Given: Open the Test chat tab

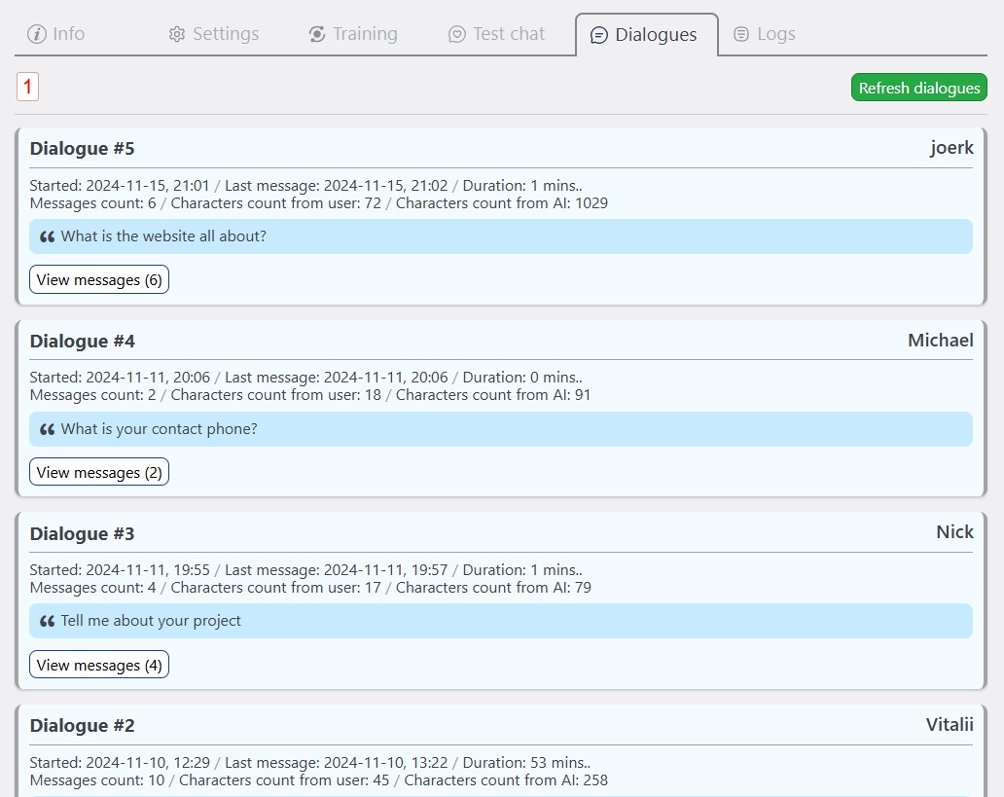Looking at the screenshot, I should pyautogui.click(x=496, y=34).
